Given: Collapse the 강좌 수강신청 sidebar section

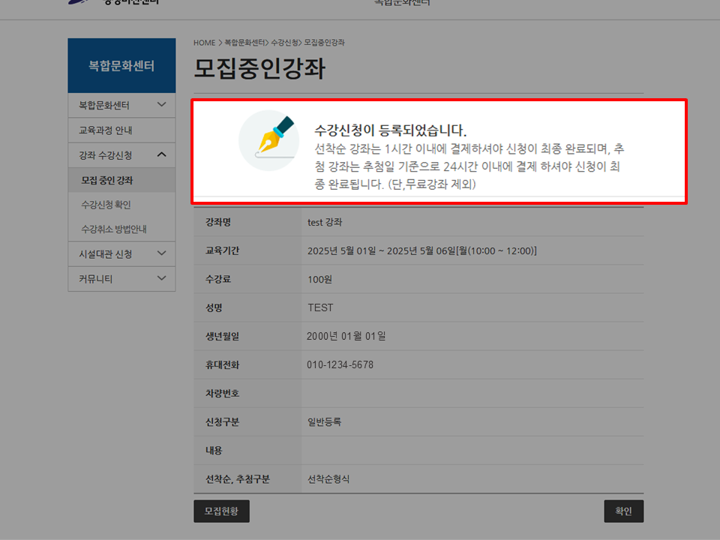Looking at the screenshot, I should [x=121, y=154].
